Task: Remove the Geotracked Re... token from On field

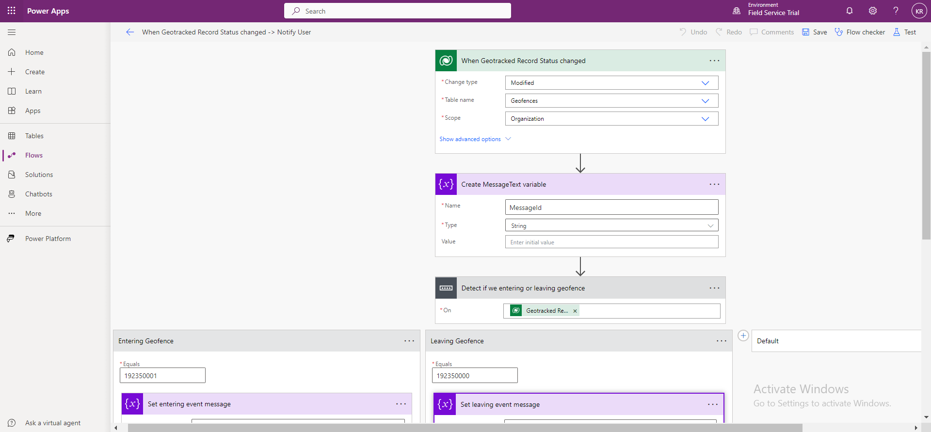Action: [575, 311]
